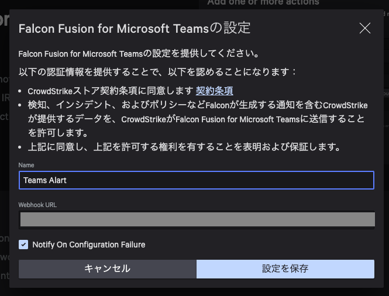Click the 設定を保存 button
The image size is (389, 296).
(x=285, y=269)
